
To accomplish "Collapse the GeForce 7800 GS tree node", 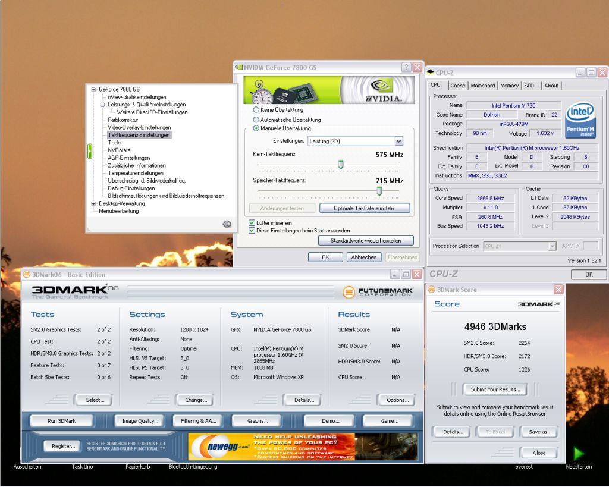I will [93, 89].
